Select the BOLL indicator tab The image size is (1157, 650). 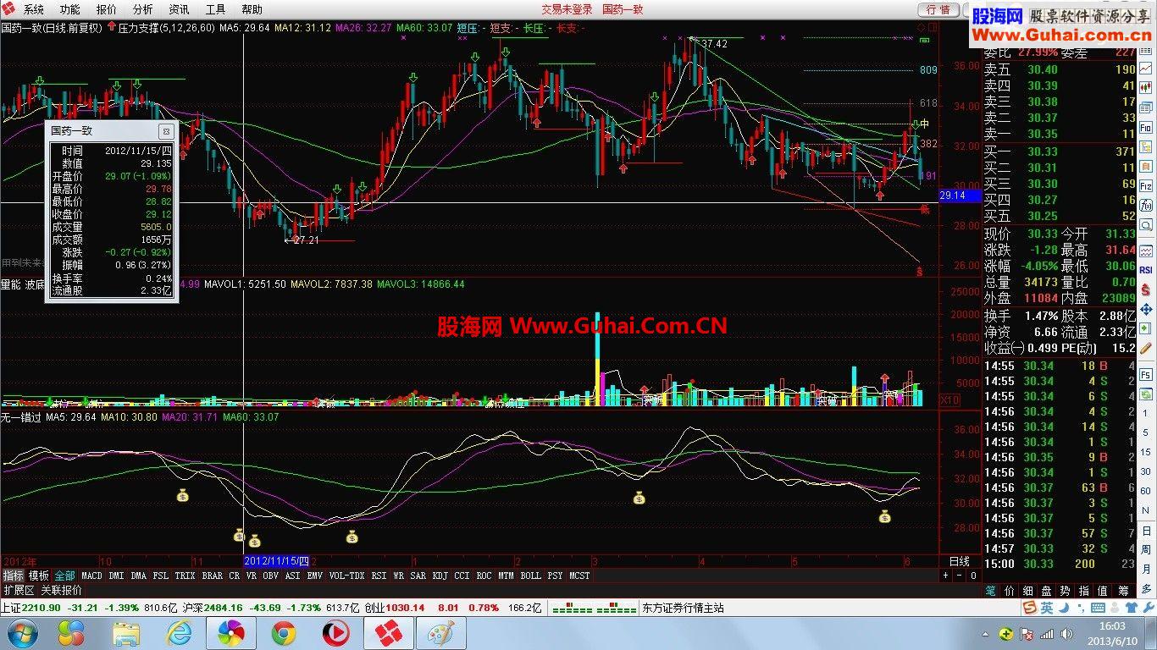pyautogui.click(x=530, y=576)
